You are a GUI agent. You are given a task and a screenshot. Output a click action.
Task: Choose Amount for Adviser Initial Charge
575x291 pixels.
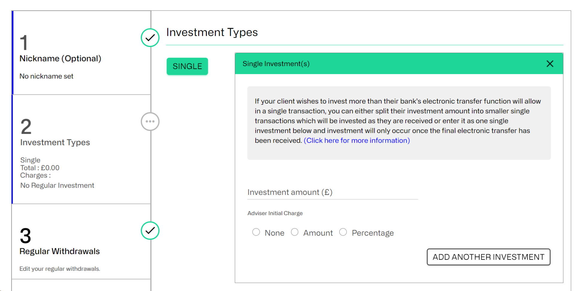(x=295, y=232)
